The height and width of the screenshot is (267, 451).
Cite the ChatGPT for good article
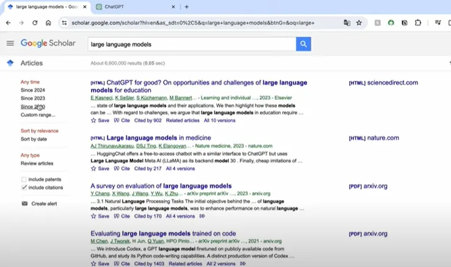tap(122, 121)
